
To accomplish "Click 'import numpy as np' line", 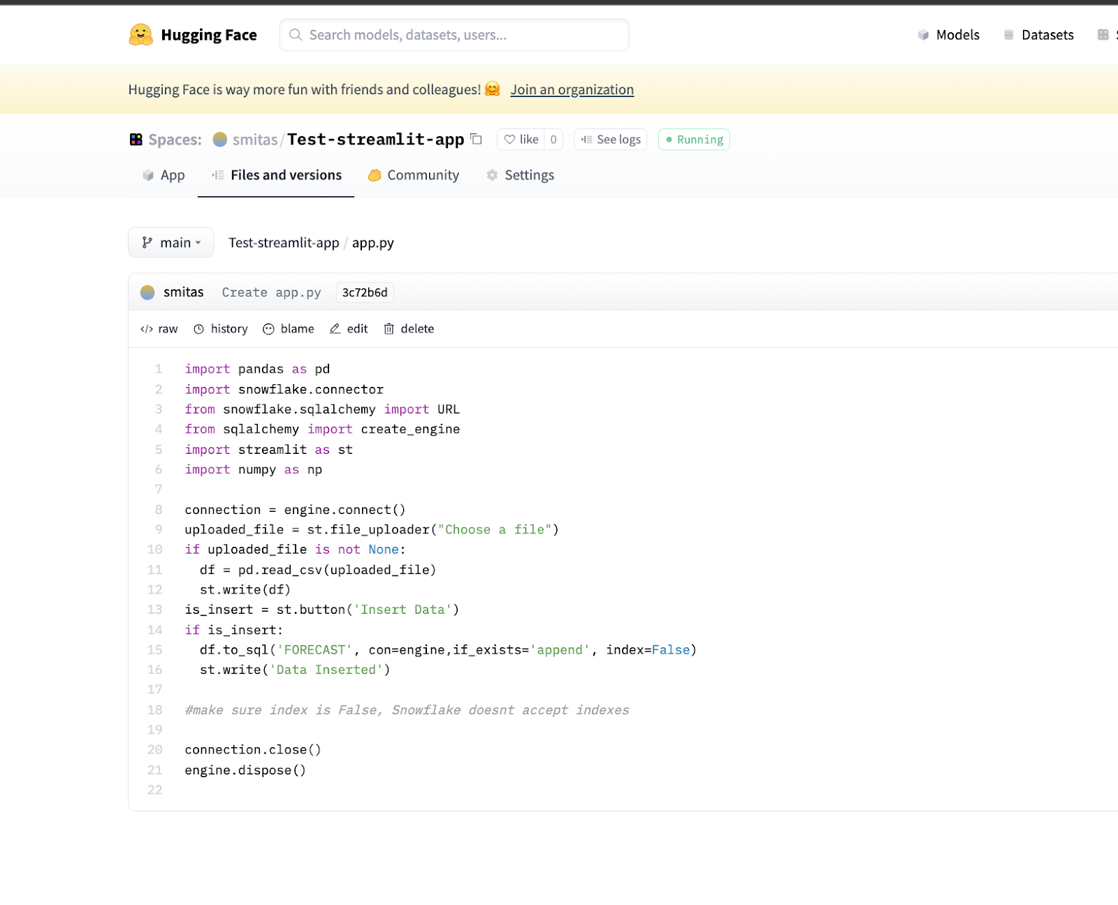I will [x=254, y=469].
